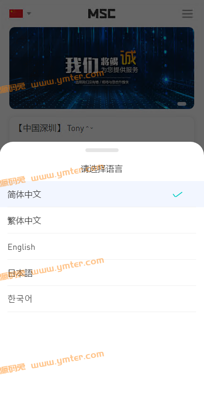The width and height of the screenshot is (204, 415).
Task: Choose 繁体中文 language option
Action: 102,220
